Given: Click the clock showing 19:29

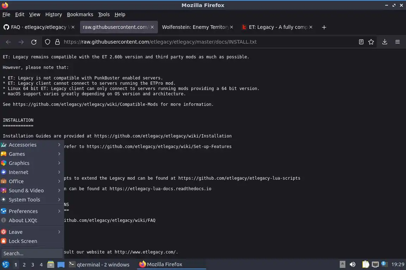Looking at the screenshot, I should 398,264.
